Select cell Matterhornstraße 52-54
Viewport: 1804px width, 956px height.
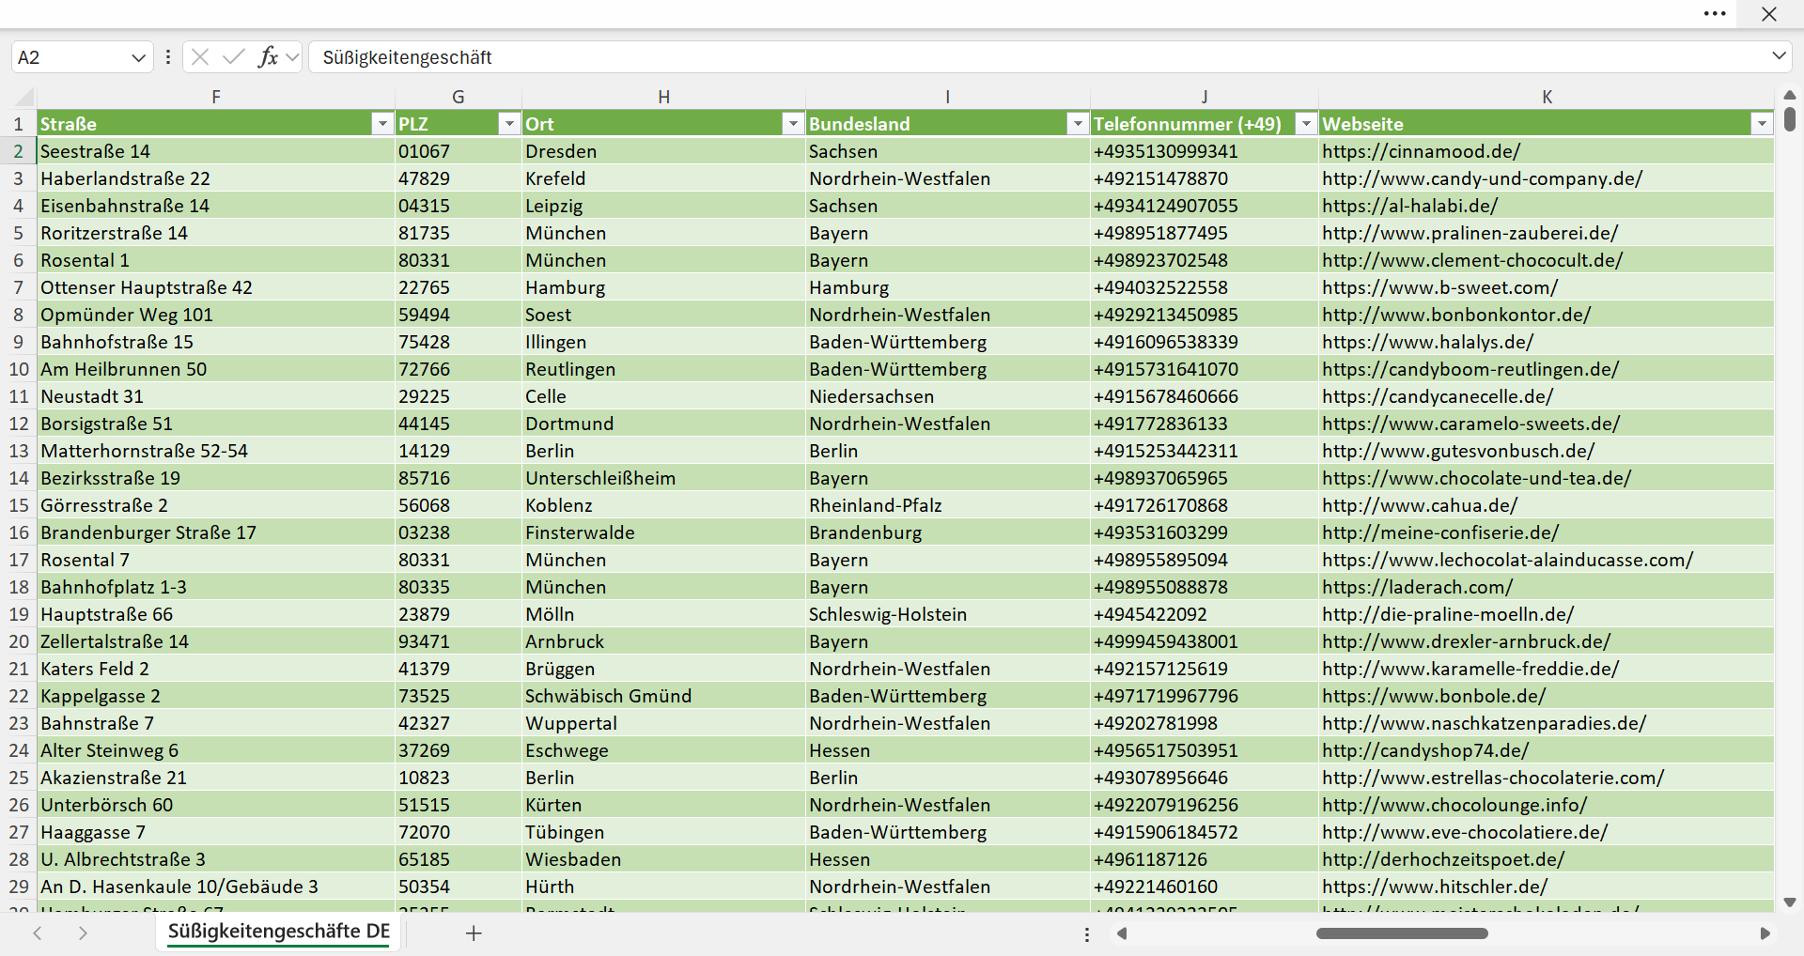pos(216,451)
